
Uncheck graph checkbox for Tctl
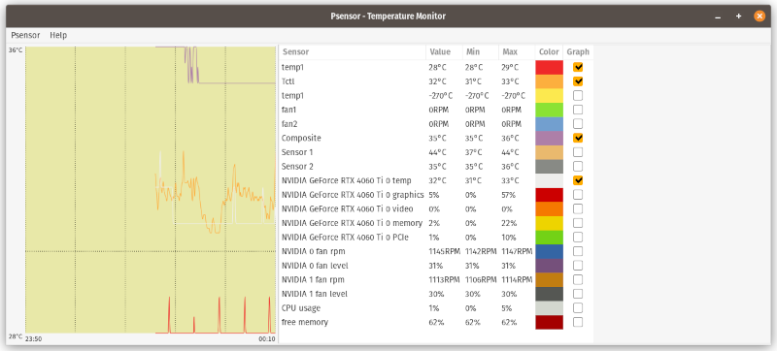click(578, 81)
